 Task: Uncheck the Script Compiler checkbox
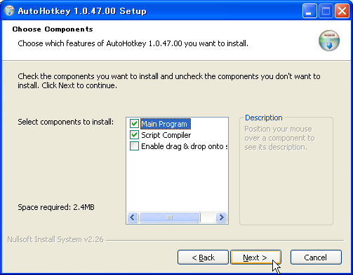(134, 135)
